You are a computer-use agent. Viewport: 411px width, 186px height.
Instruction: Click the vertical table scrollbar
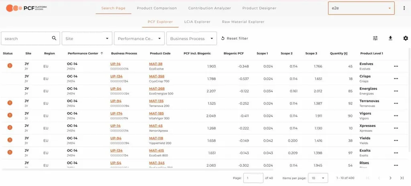409,100
